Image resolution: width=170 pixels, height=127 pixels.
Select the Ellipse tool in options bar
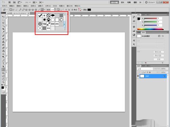(x=33, y=10)
